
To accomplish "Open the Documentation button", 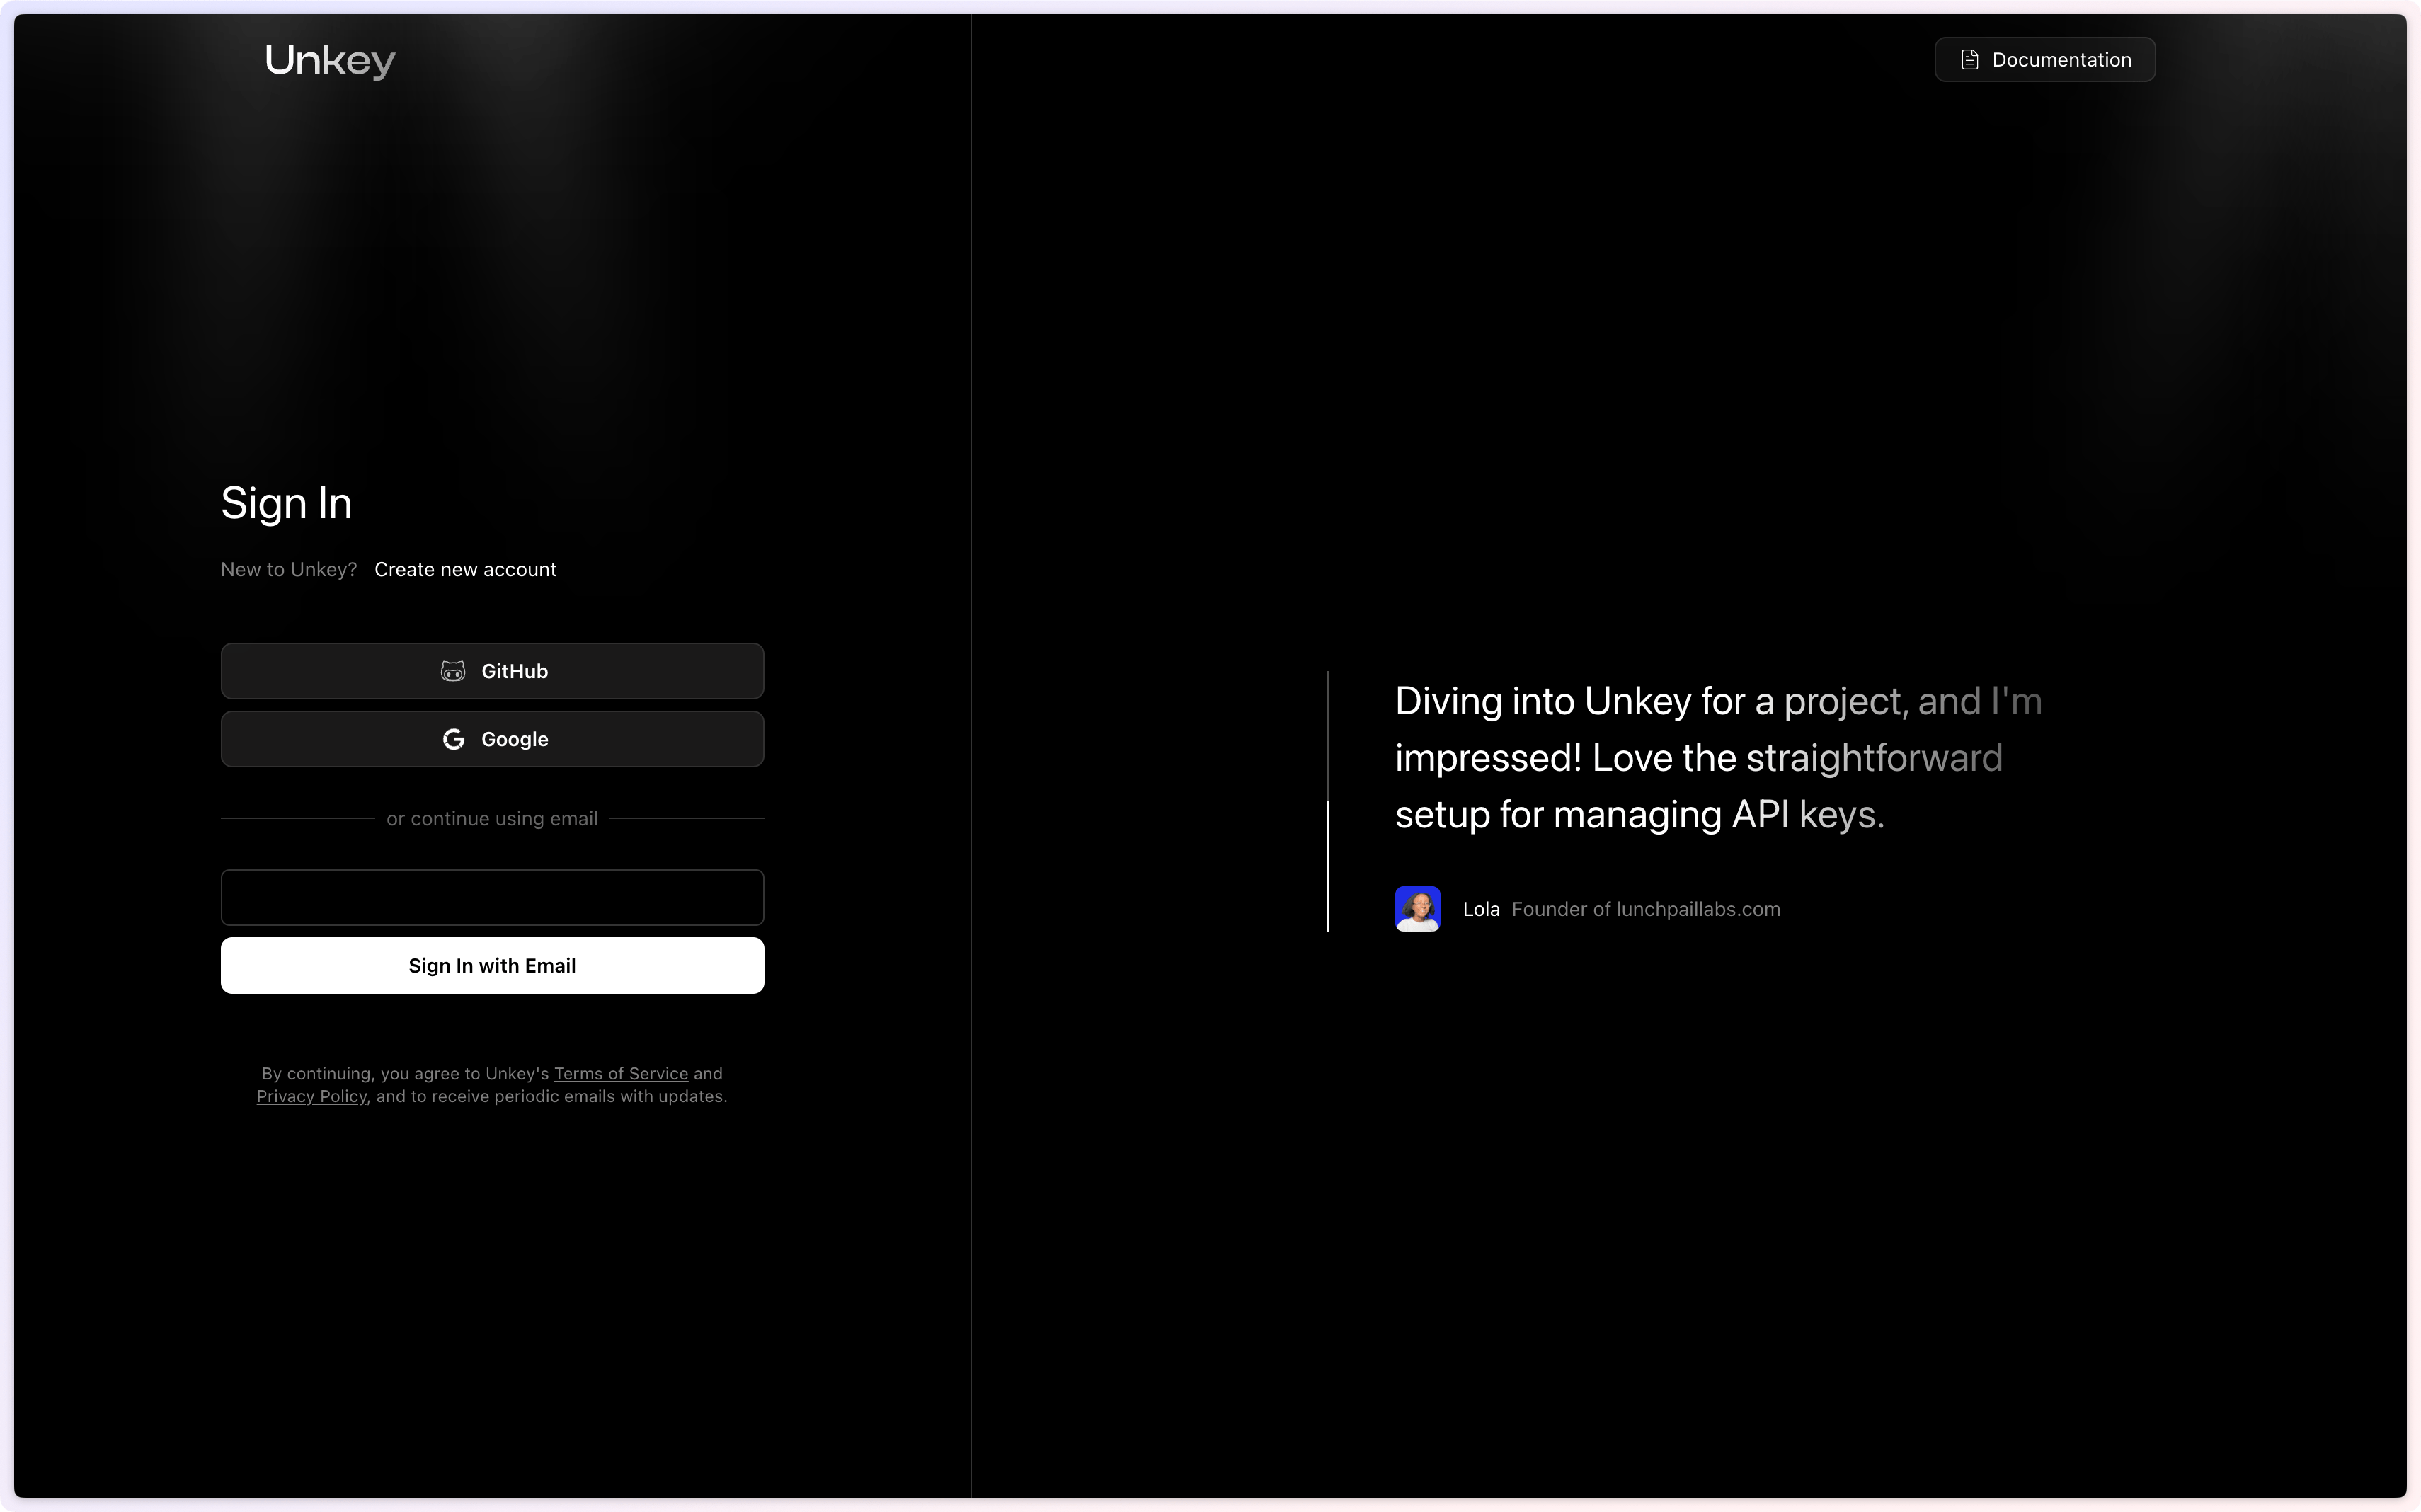I will click(2044, 60).
